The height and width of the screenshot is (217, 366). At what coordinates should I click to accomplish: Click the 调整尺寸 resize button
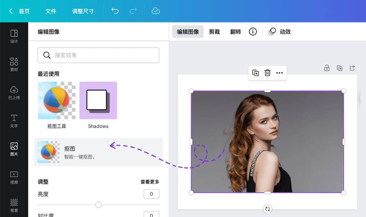(x=83, y=11)
